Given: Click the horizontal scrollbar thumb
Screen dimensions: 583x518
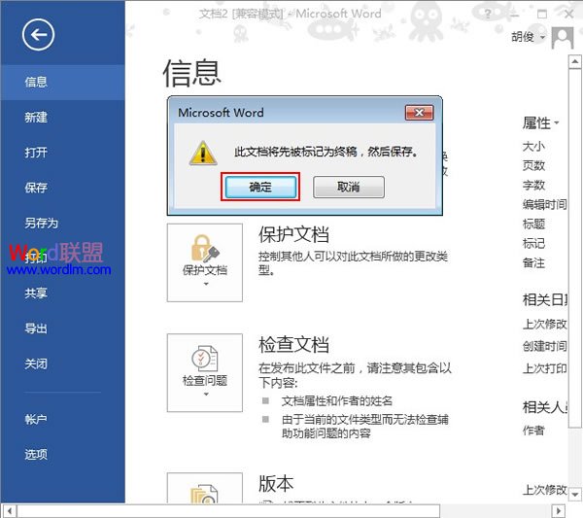Looking at the screenshot, I should click(228, 510).
